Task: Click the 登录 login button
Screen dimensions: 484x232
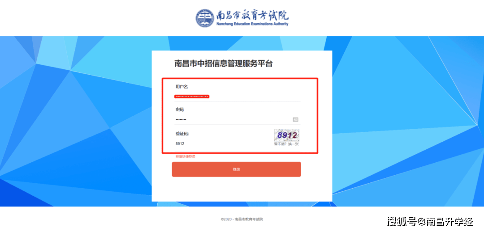Action: (237, 169)
